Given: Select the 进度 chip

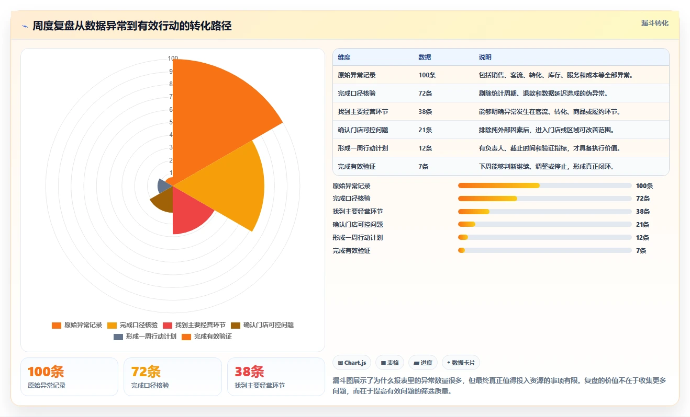Looking at the screenshot, I should click(423, 363).
